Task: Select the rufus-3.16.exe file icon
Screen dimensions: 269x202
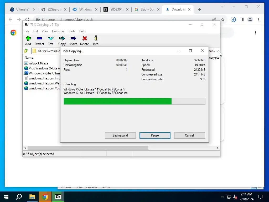Action: 26,63
